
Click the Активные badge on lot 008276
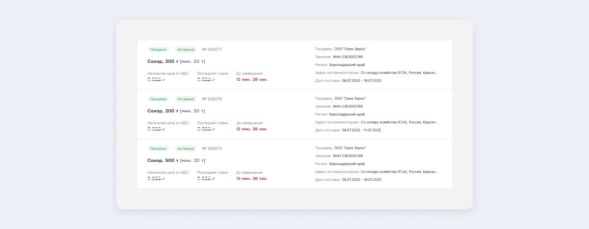[185, 99]
